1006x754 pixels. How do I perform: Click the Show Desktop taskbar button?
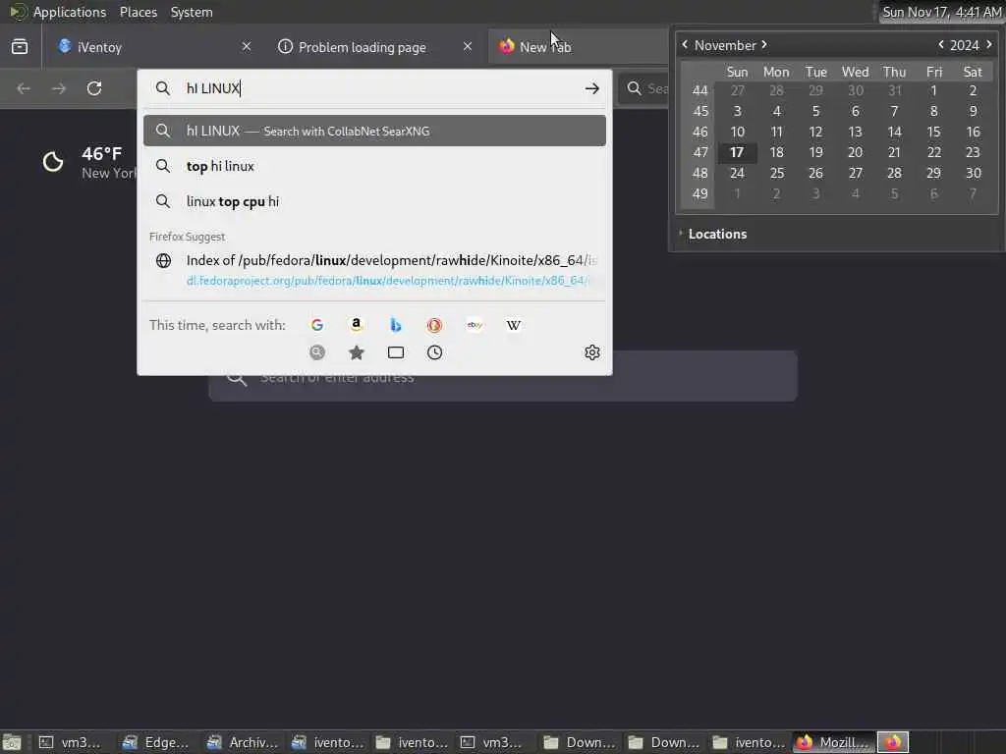12,742
